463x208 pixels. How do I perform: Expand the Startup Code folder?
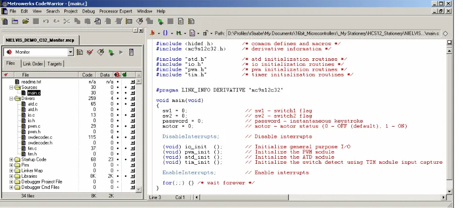coord(11,160)
